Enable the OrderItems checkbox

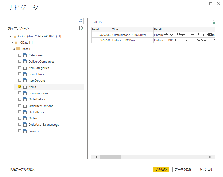tap(20, 112)
